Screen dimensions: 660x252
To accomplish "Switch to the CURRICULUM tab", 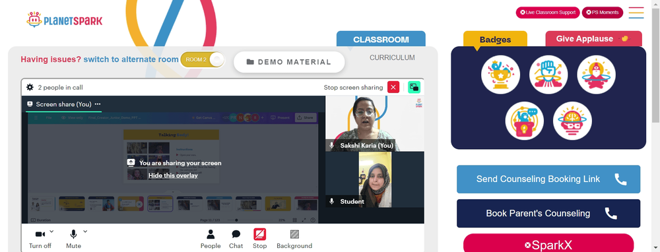I will click(392, 57).
